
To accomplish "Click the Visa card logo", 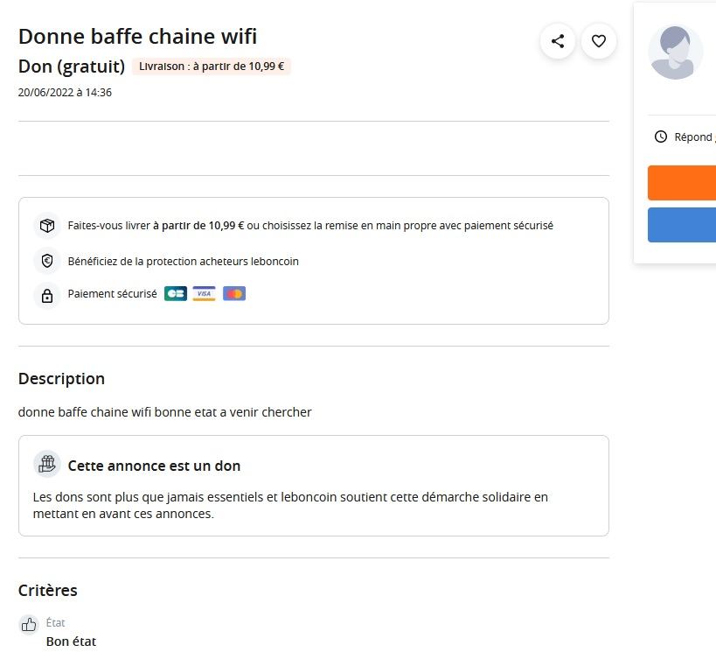I will [x=204, y=293].
